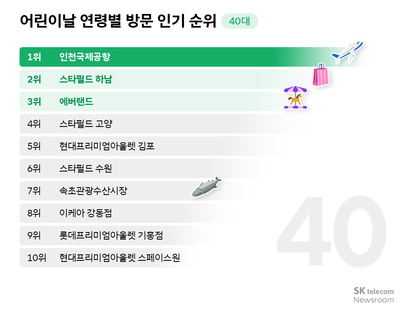This screenshot has height=311, width=402.
Task: Click the pink shopping bag icon
Action: (x=321, y=75)
